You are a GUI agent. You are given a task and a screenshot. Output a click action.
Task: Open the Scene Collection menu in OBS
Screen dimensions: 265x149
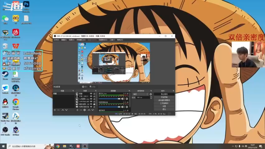click(x=103, y=40)
